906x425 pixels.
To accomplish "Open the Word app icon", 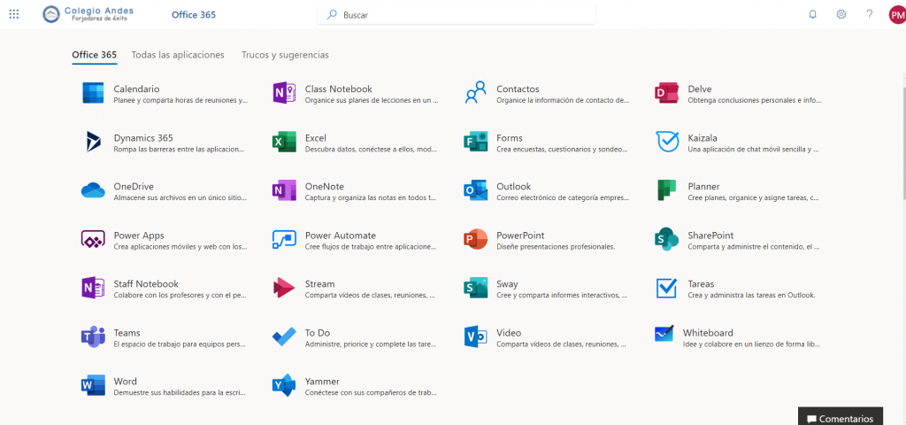I will tap(93, 385).
